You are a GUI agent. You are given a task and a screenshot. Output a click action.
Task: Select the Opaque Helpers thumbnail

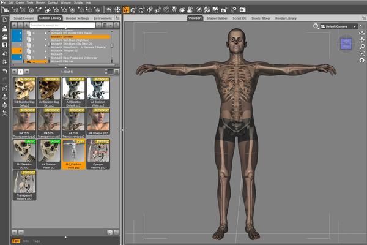98,151
